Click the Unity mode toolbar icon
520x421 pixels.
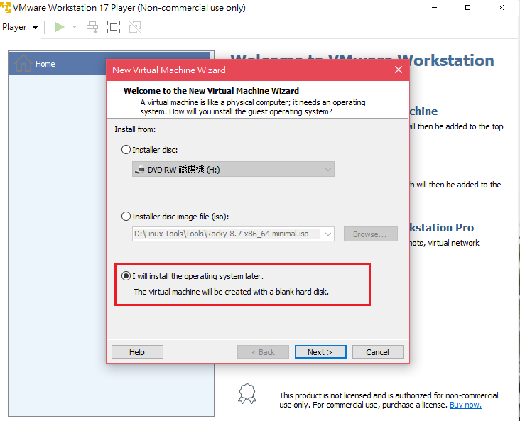(135, 27)
